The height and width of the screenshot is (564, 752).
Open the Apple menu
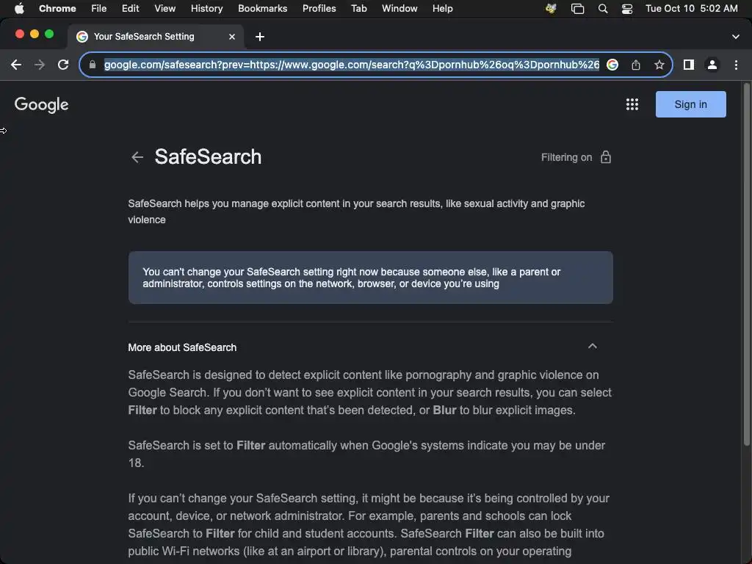point(18,9)
